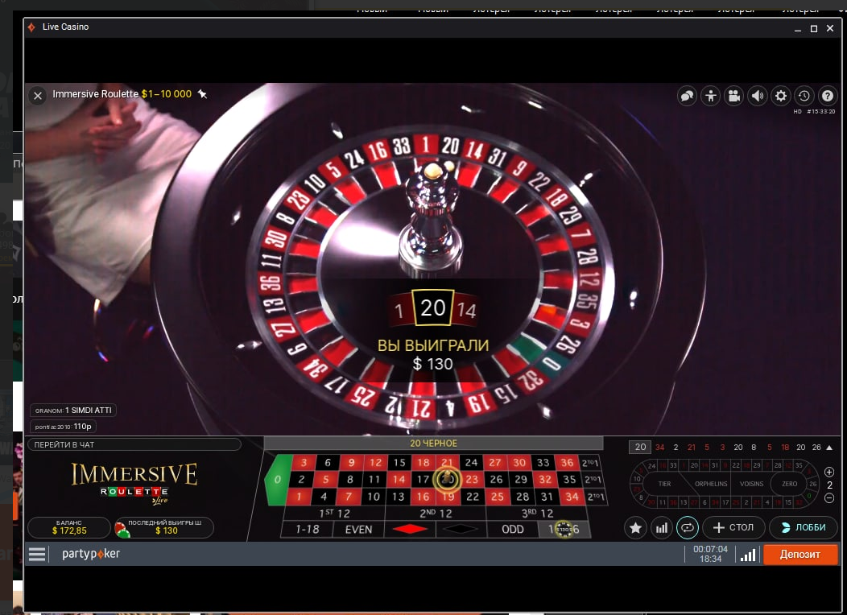Screen dimensions: 847x615
Task: Open the statistics bar chart icon
Action: point(662,527)
